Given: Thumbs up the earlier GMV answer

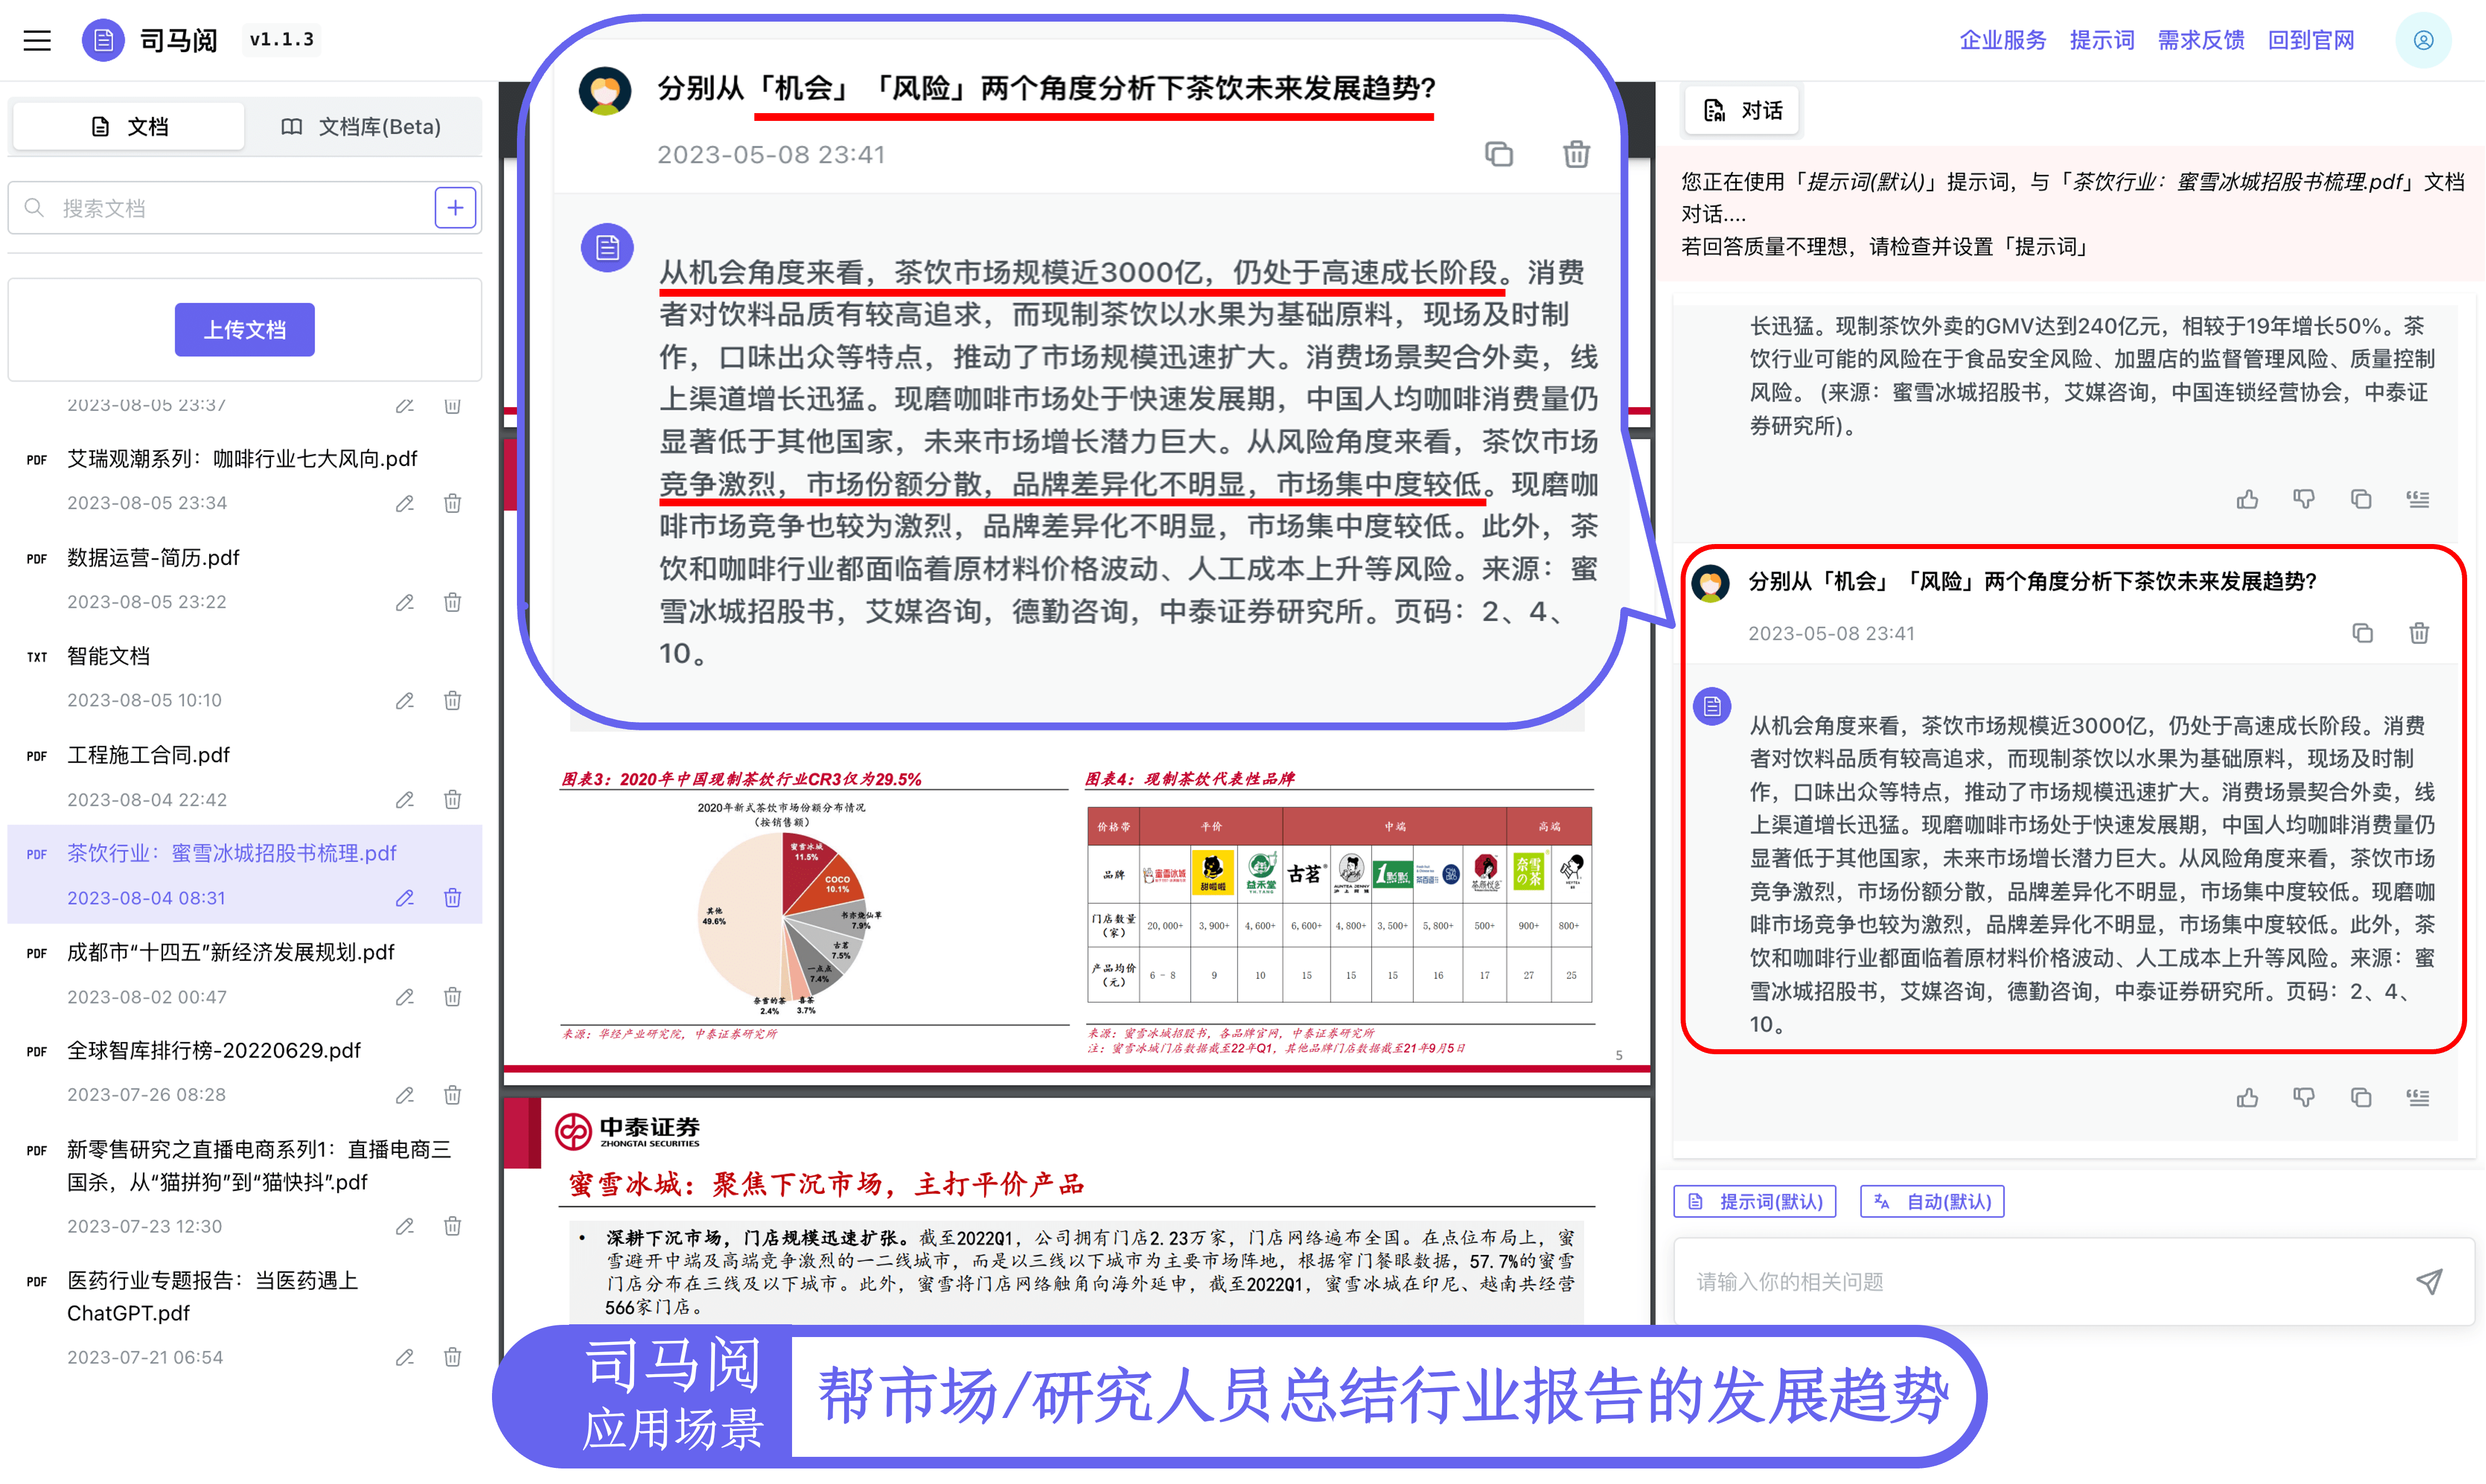Looking at the screenshot, I should 2247,499.
